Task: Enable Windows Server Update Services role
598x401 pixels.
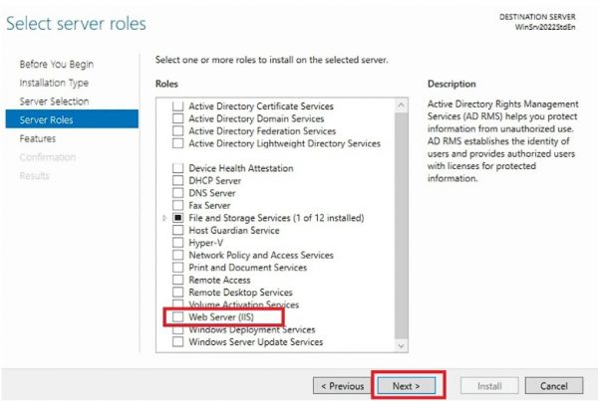Action: tap(178, 342)
